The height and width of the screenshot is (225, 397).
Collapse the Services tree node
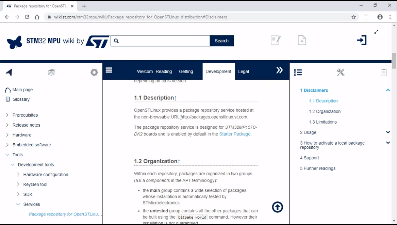[18, 204]
